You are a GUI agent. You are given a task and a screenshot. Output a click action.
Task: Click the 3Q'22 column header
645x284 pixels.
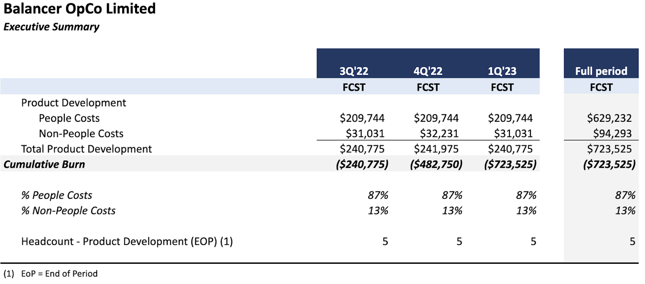(354, 71)
